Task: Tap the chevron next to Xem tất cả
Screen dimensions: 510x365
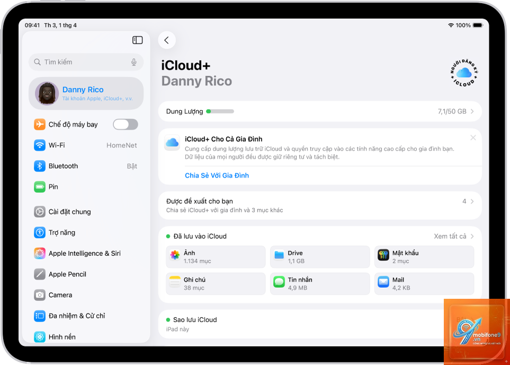Action: click(472, 236)
